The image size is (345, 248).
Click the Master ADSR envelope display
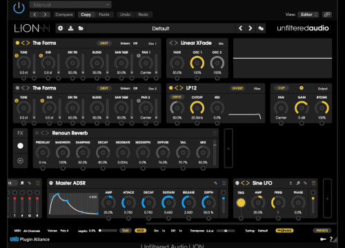(74, 204)
